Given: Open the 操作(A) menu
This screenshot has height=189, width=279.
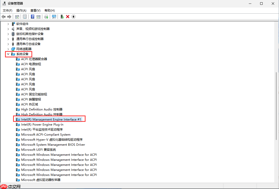Looking at the screenshot, I should tap(21, 11).
